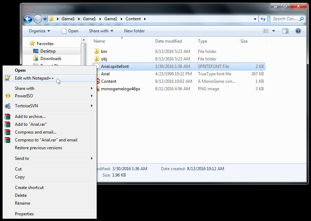Click the PowerISO disc icon

click(7, 96)
